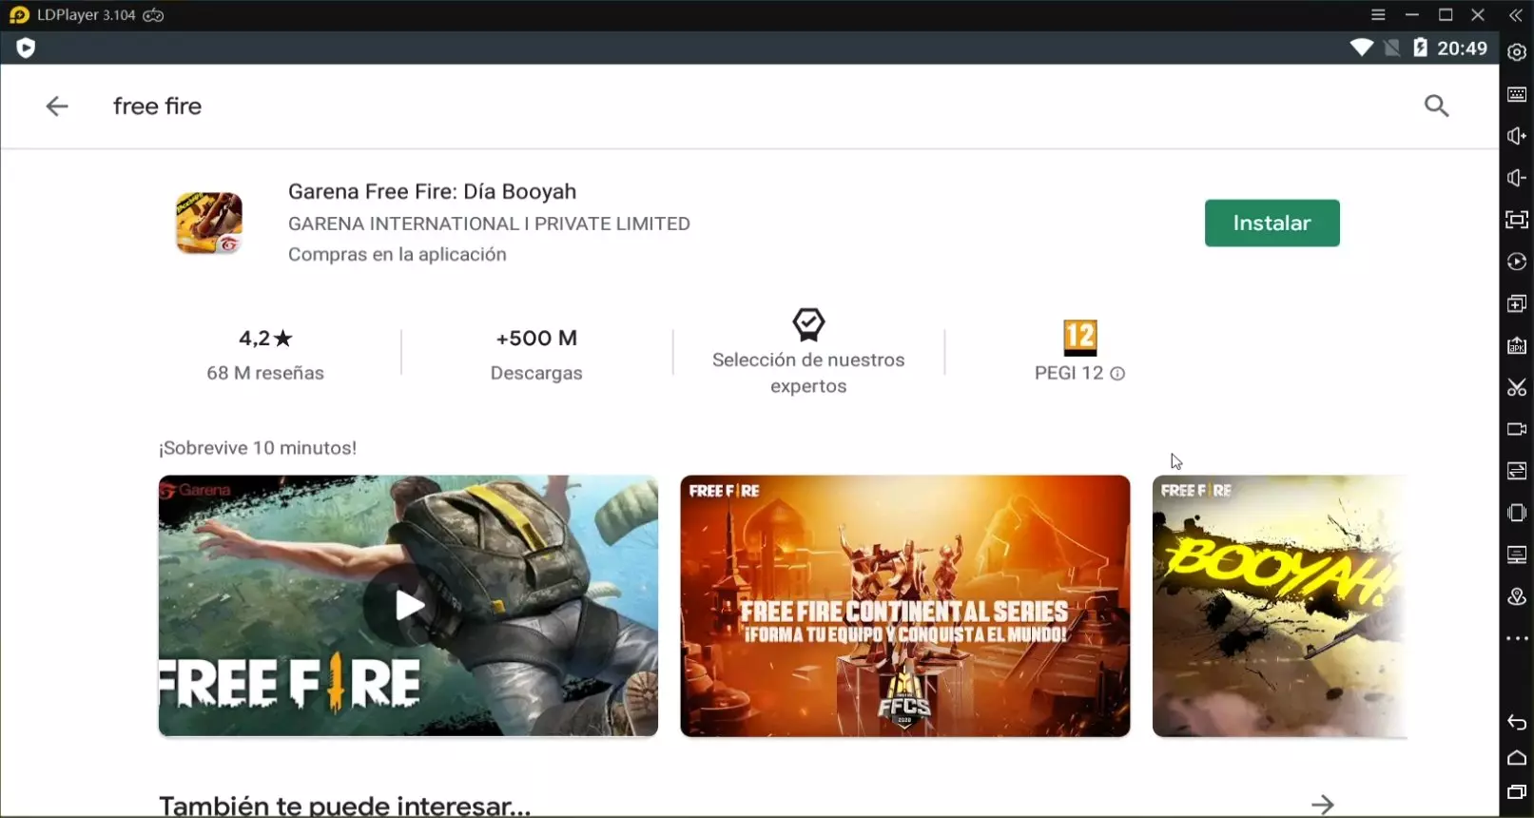Click the Instalar button
Image resolution: width=1534 pixels, height=818 pixels.
(1272, 224)
